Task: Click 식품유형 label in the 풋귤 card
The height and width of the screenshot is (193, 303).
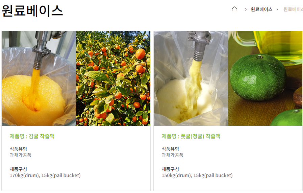Action: pos(170,149)
